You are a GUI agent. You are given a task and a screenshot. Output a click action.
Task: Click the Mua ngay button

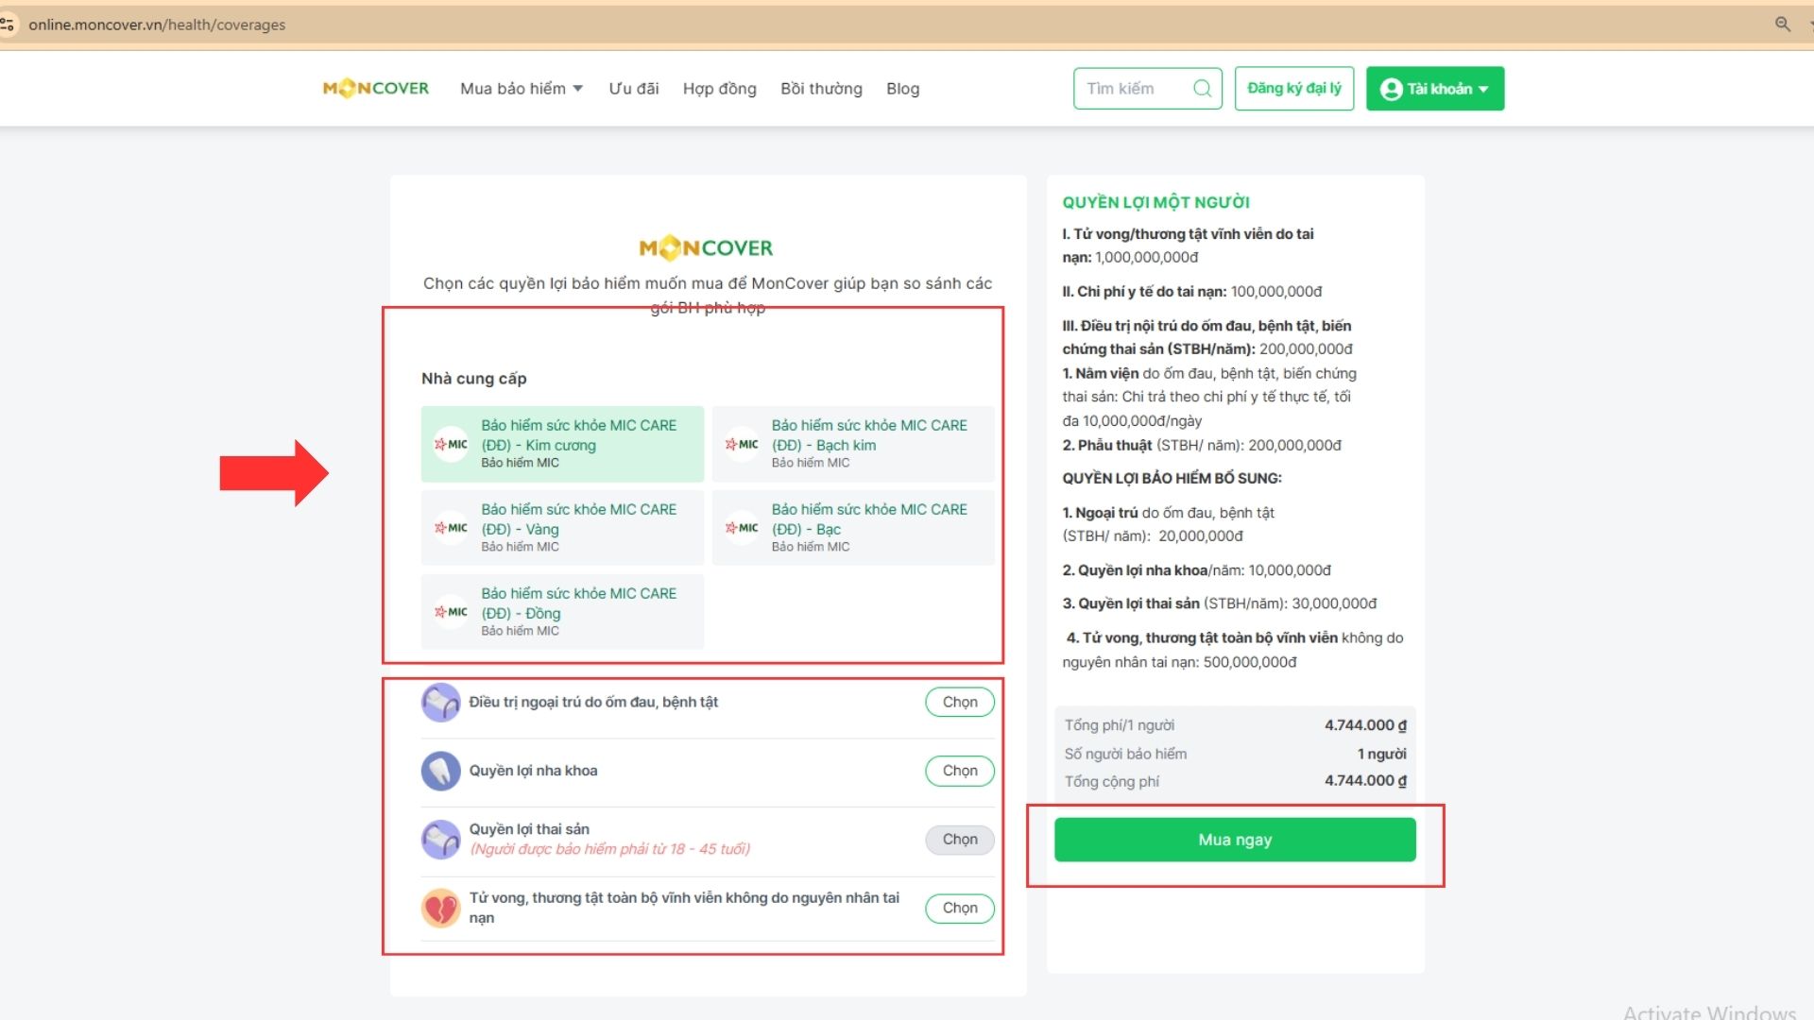pos(1235,840)
